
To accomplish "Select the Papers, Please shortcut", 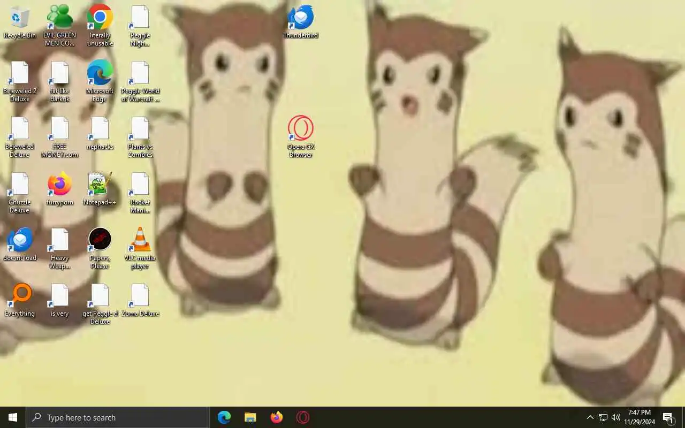I will pos(100,248).
